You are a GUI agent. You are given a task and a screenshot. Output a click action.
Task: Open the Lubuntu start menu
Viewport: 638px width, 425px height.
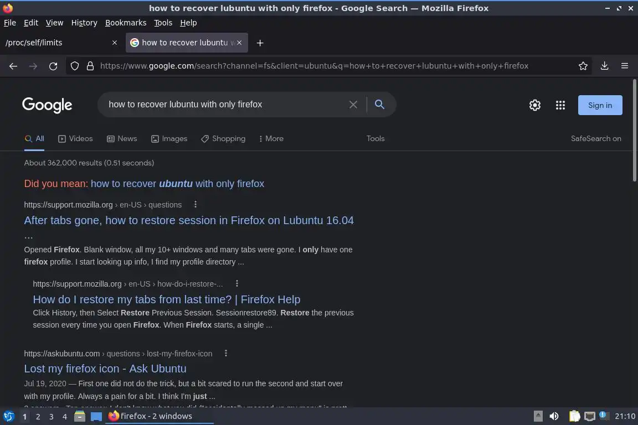[8, 416]
